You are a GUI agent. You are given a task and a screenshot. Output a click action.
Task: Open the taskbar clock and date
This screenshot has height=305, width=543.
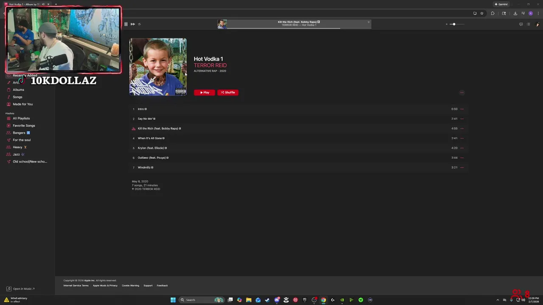tap(534, 300)
